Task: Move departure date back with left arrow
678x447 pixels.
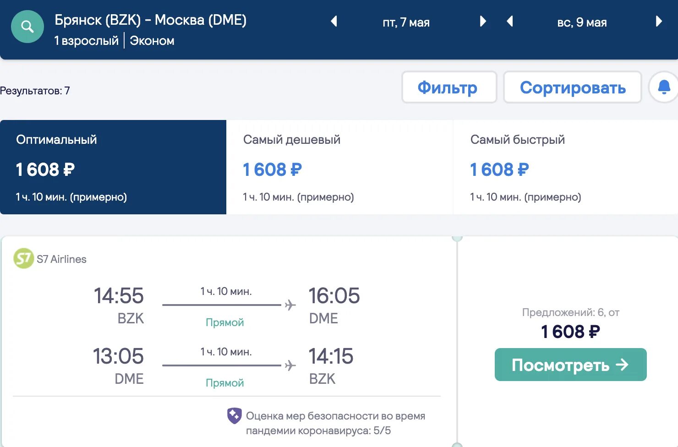Action: tap(334, 21)
